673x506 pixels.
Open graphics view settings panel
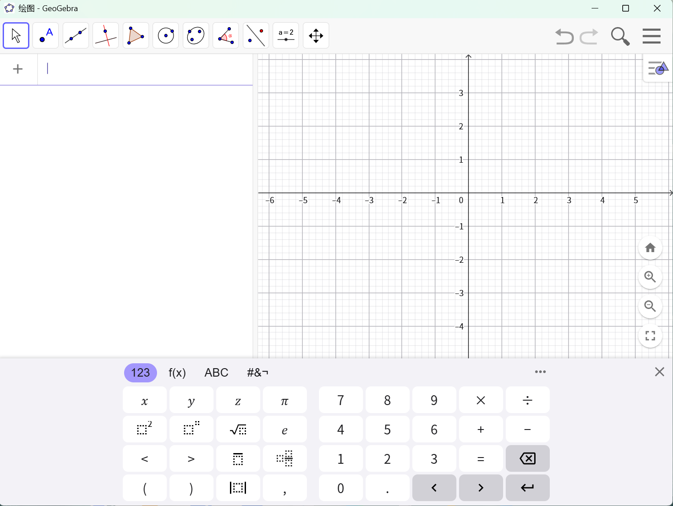658,68
